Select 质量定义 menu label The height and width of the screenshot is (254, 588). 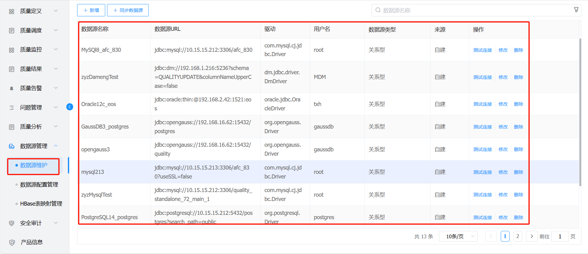click(31, 11)
